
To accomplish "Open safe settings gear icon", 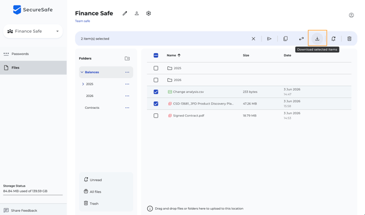I will [149, 13].
